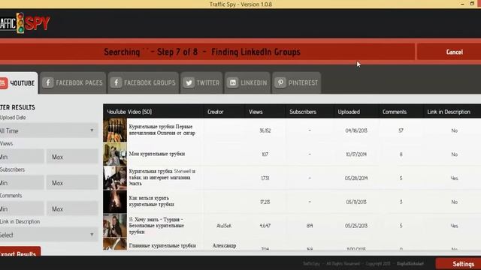Select video title 'Хочу знать - Турция - Безопасные курительные трубки'
Screen dimensions: 481x270
pyautogui.click(x=156, y=226)
